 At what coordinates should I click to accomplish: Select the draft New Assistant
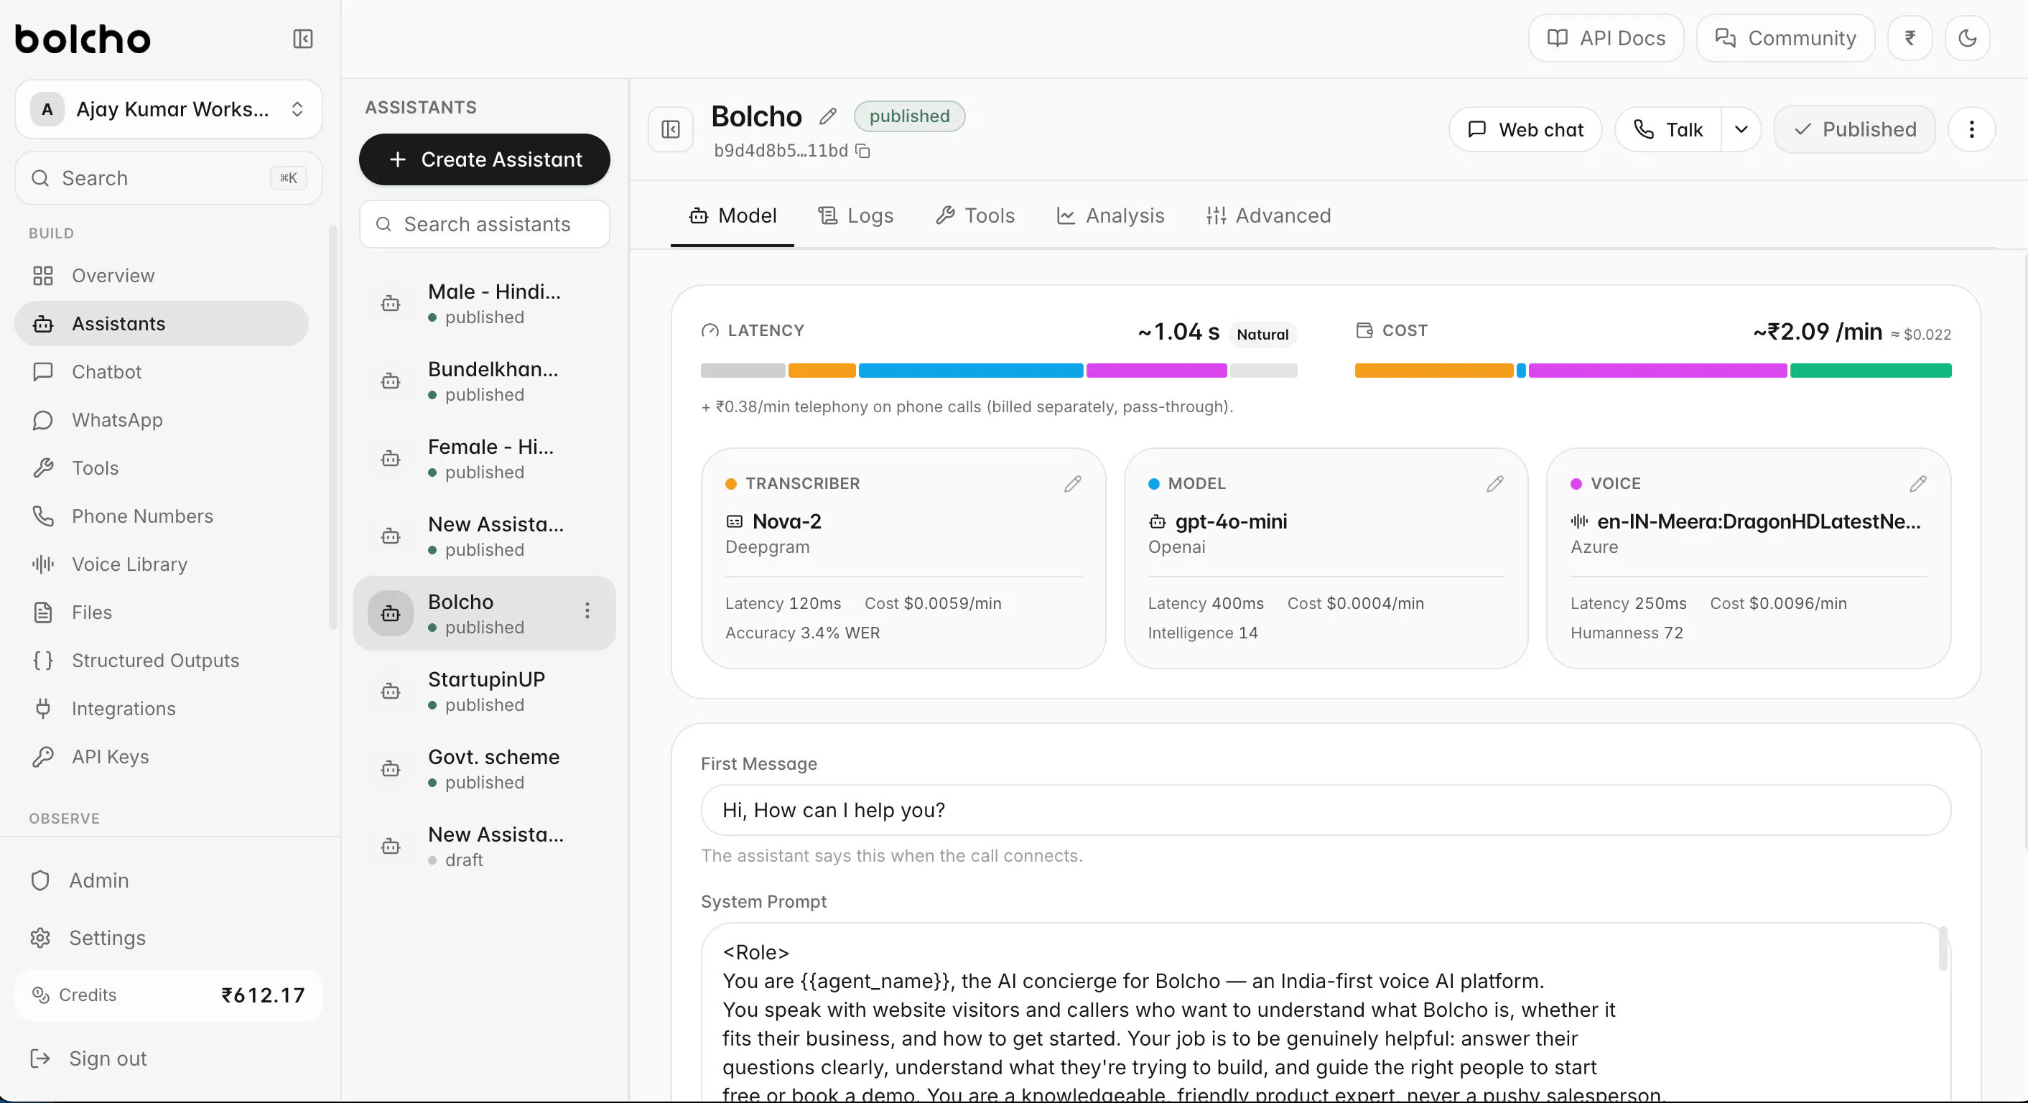[x=484, y=847]
